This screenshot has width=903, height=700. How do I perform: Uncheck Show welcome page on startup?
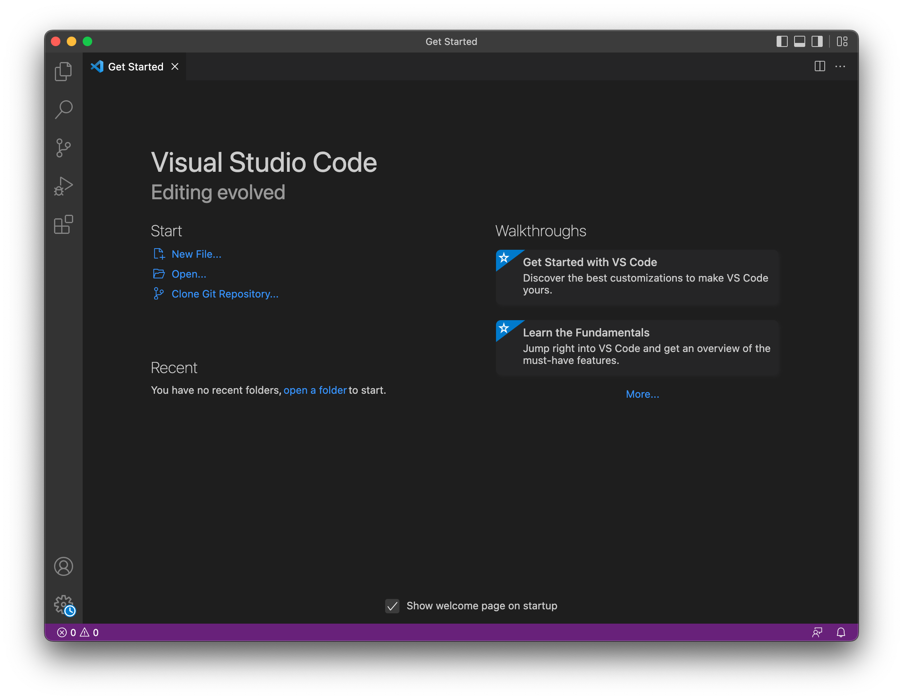tap(392, 606)
